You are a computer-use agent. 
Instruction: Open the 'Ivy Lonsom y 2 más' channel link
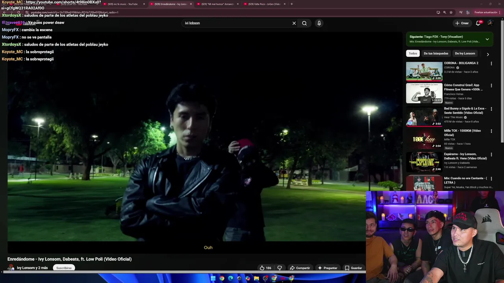(x=32, y=268)
